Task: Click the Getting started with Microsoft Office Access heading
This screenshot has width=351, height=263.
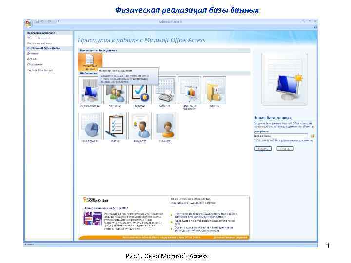Action: point(141,40)
